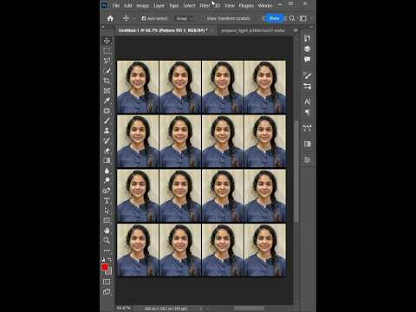
Task: Click the blue Share button
Action: (x=274, y=18)
